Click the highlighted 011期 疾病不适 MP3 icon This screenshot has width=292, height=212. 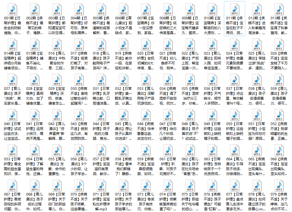[x=235, y=9]
